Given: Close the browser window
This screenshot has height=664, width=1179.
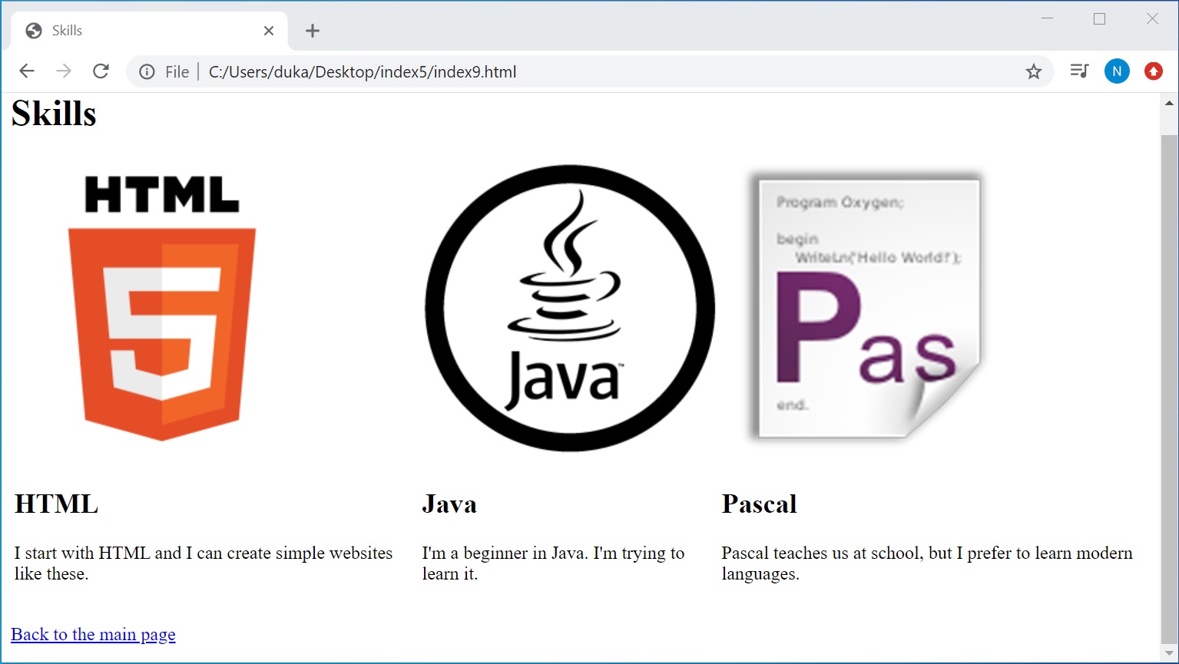Looking at the screenshot, I should click(1152, 19).
